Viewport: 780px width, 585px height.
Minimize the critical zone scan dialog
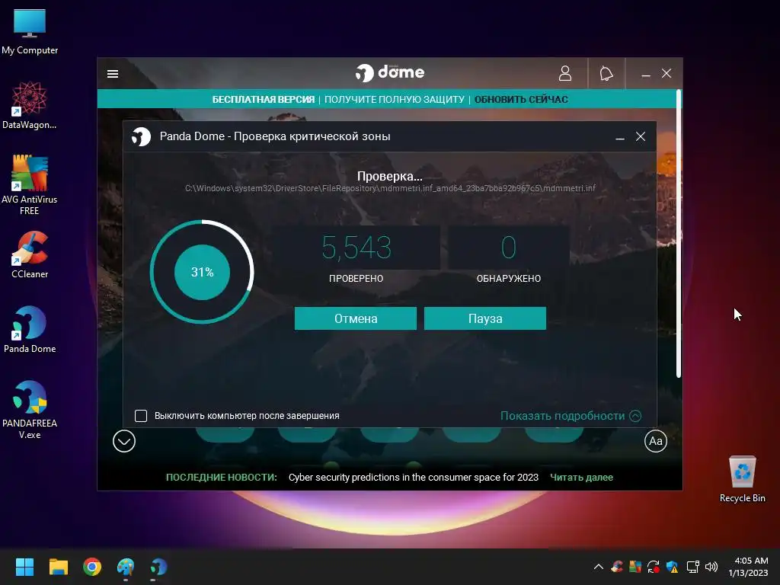pos(620,137)
